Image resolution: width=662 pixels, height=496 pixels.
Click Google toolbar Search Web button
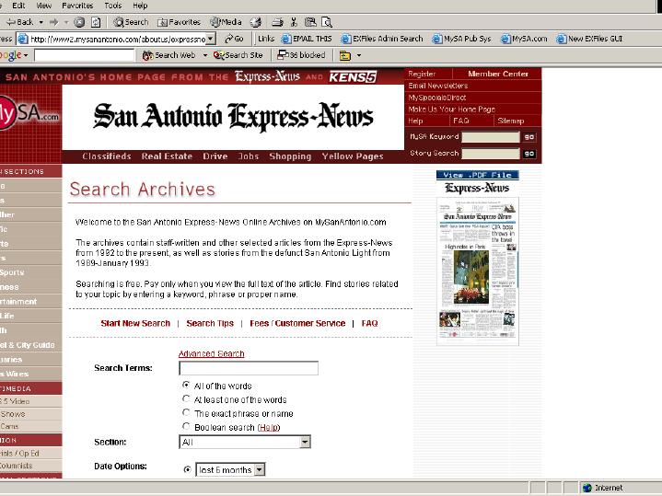(x=168, y=55)
